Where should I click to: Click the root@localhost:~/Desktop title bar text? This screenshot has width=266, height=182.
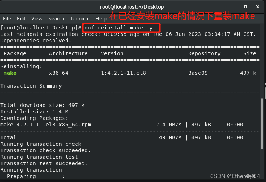(x=132, y=7)
